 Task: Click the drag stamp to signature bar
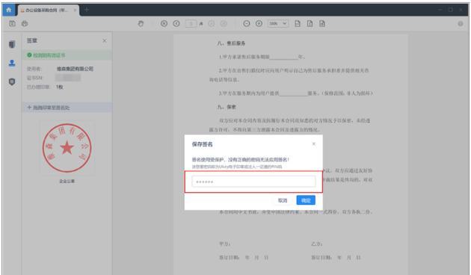(x=67, y=108)
